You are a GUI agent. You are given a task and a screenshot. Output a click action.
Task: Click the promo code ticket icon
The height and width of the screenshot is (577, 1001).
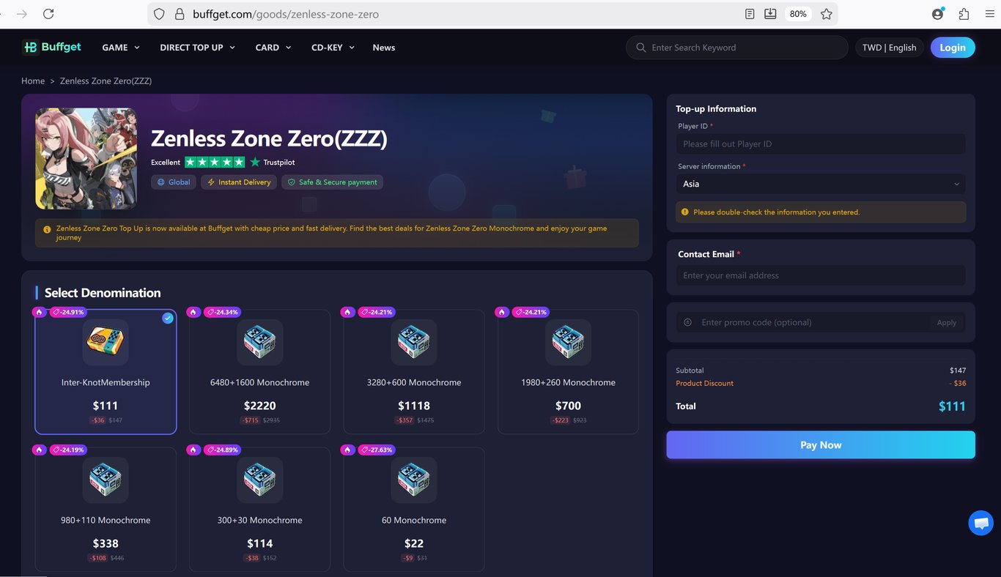(687, 322)
